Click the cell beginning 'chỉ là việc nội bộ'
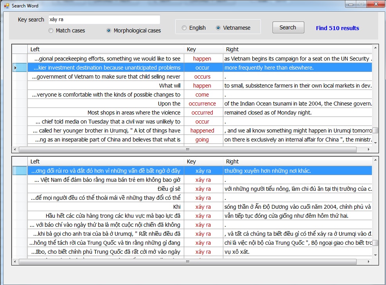The width and height of the screenshot is (386, 285). click(298, 243)
